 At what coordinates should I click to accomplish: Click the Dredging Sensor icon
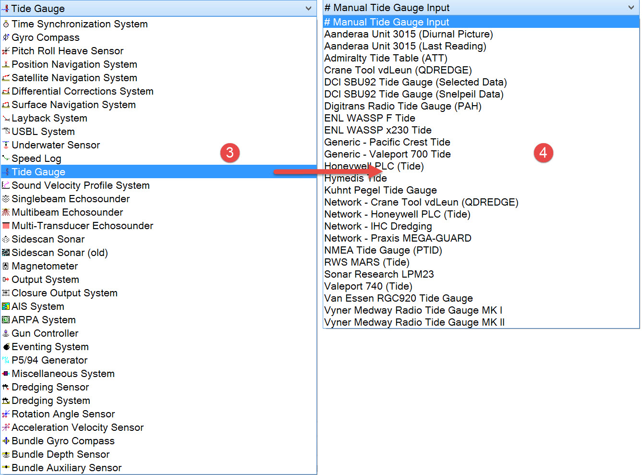(6, 387)
